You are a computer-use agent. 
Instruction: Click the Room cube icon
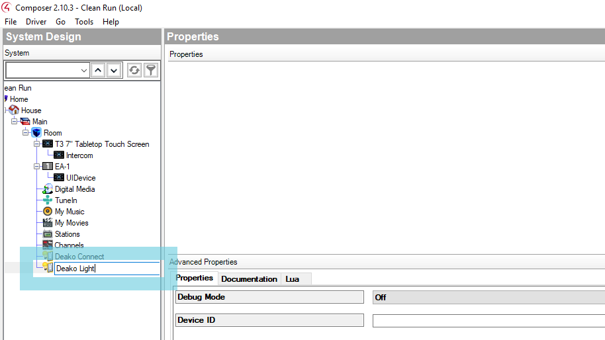(36, 132)
